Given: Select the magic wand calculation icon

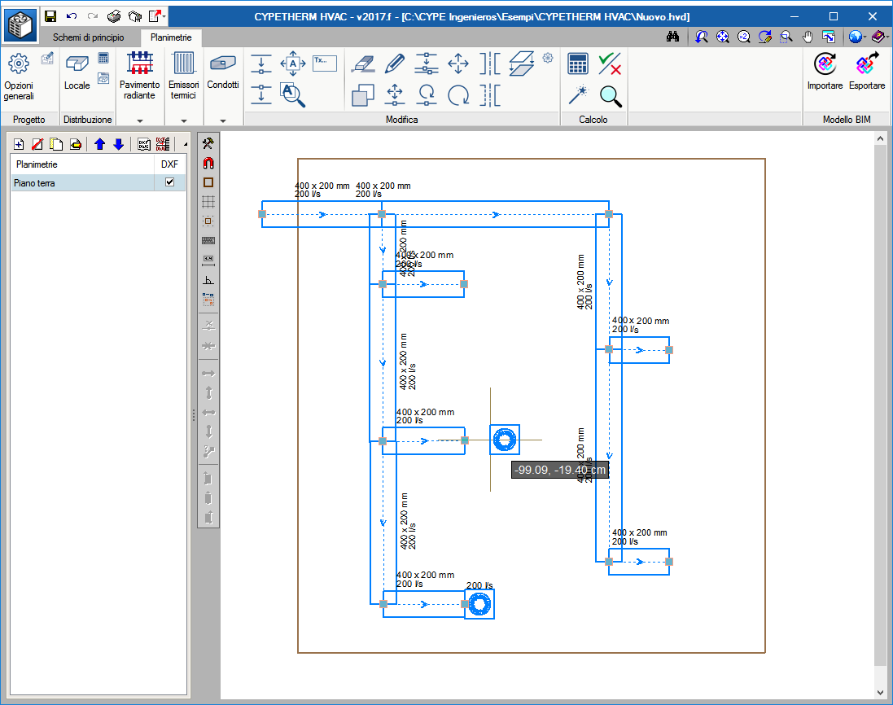Looking at the screenshot, I should [x=577, y=95].
